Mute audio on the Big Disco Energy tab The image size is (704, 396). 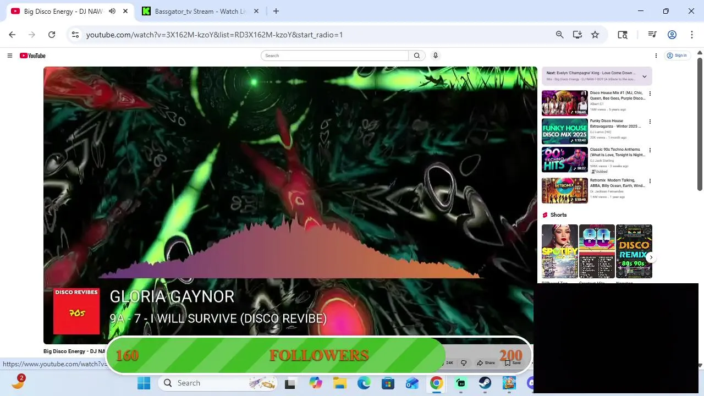112,11
